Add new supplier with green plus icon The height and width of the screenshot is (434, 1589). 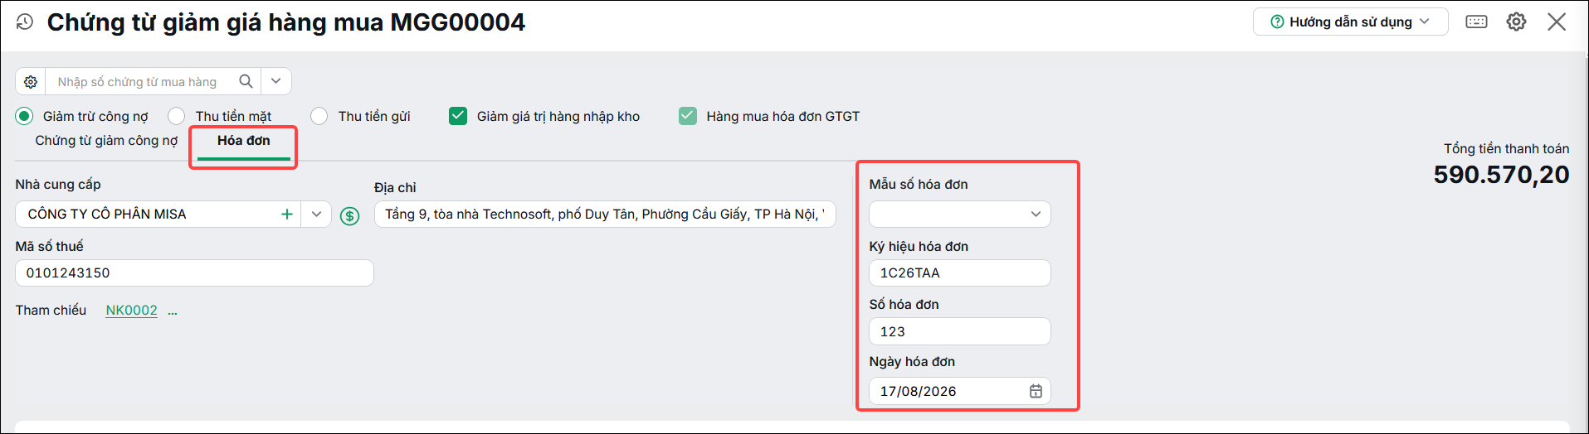pos(287,215)
